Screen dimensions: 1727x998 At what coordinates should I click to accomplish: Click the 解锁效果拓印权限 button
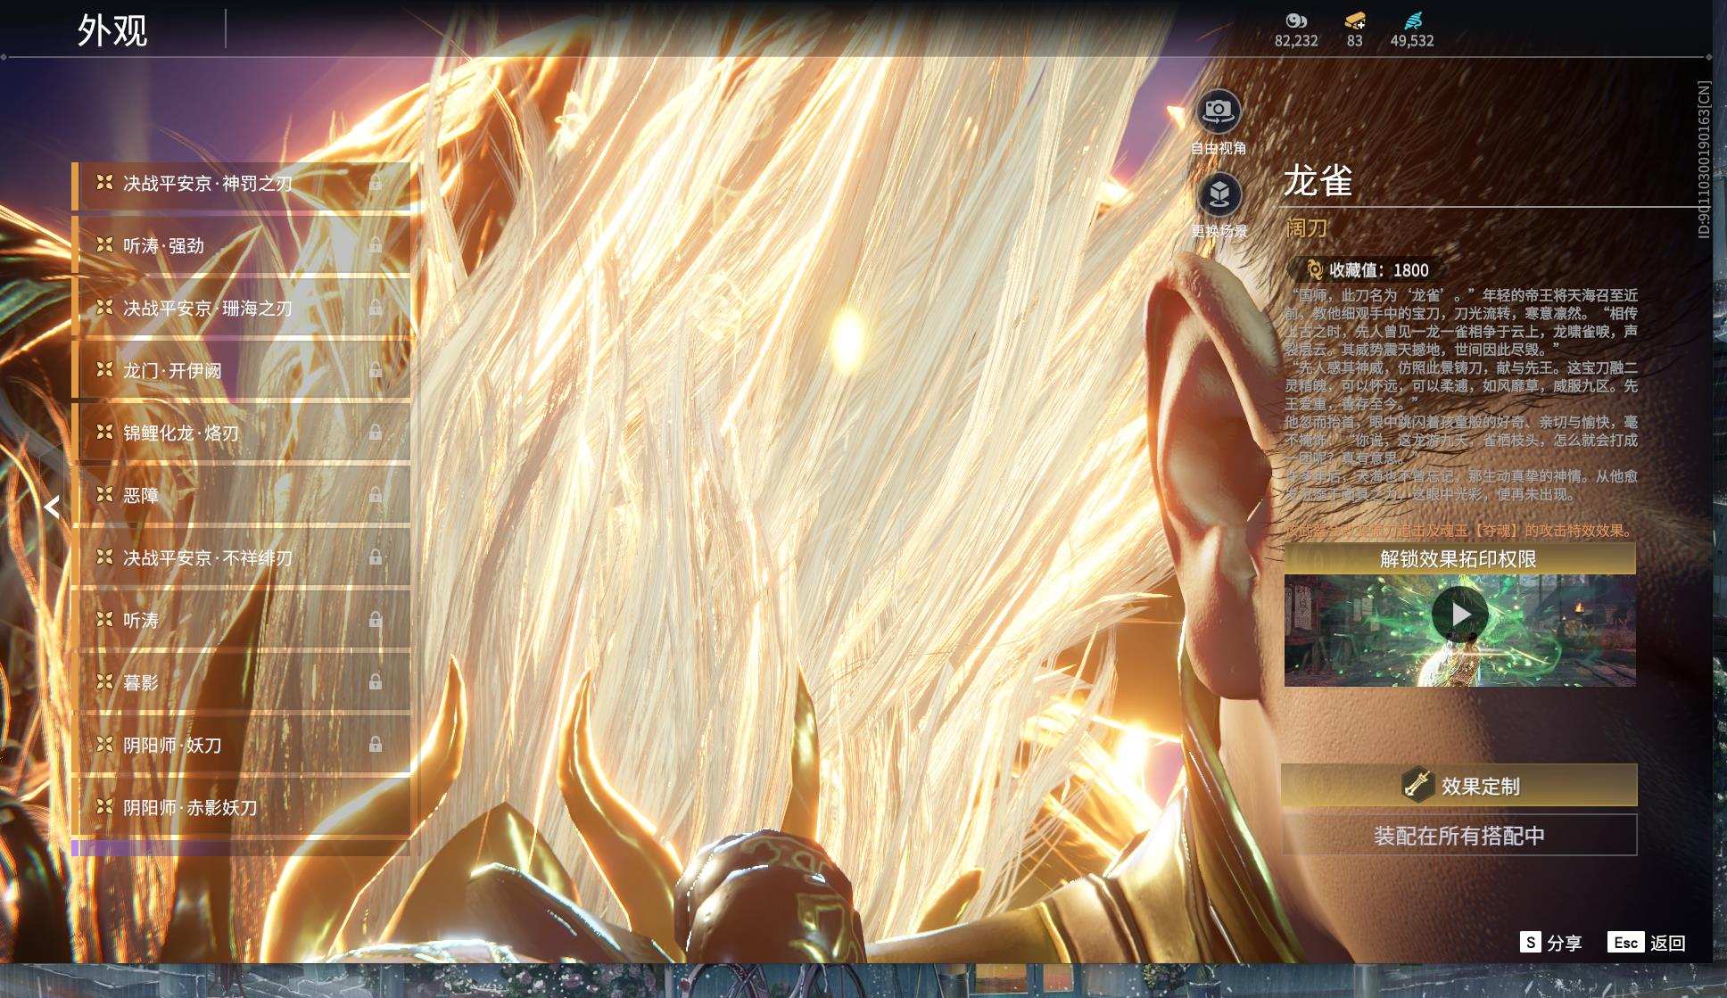[x=1459, y=559]
